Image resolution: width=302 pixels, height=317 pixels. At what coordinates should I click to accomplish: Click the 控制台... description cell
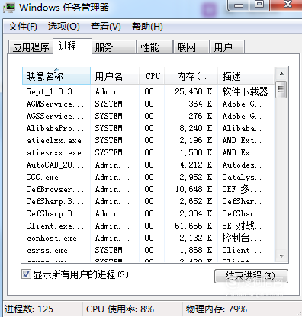click(x=242, y=238)
